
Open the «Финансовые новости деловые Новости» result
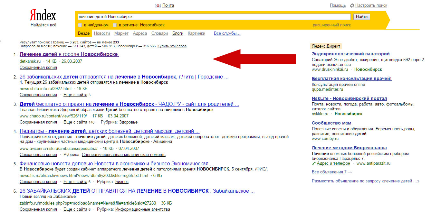pos(117,163)
